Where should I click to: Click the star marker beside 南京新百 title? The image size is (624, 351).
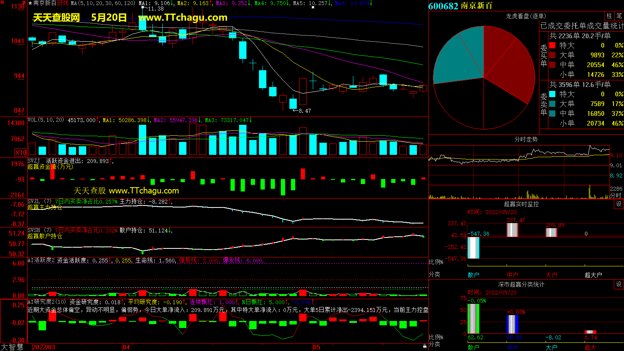[x=30, y=3]
